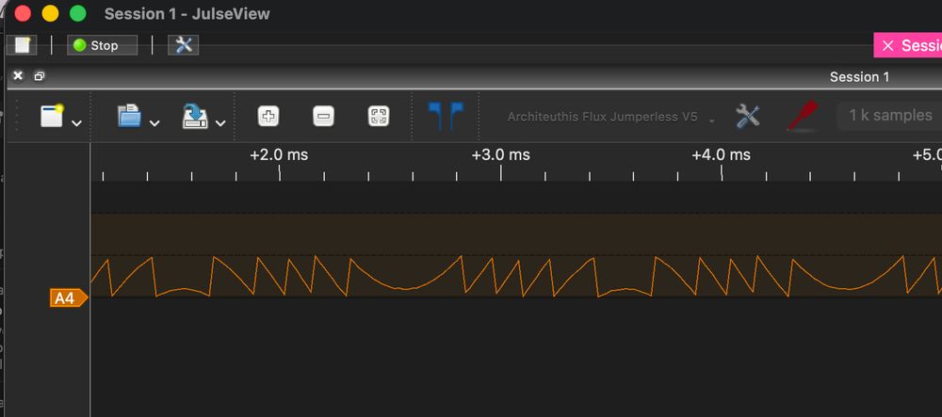942x417 pixels.
Task: Click the new session icon in main toolbar
Action: (x=23, y=45)
